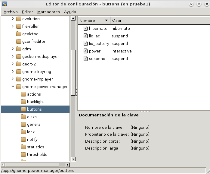This screenshot has height=174, width=210.
Task: Click the gecko-mediaplayer folder icon
Action: [x=19, y=56]
